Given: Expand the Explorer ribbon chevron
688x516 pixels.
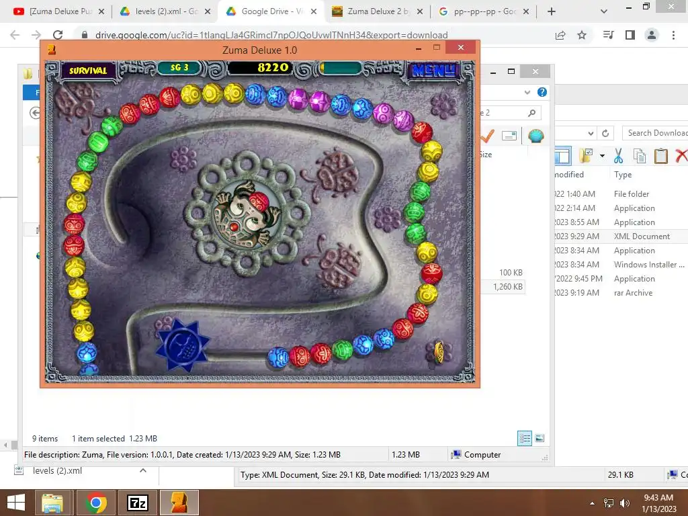Looking at the screenshot, I should tap(527, 92).
